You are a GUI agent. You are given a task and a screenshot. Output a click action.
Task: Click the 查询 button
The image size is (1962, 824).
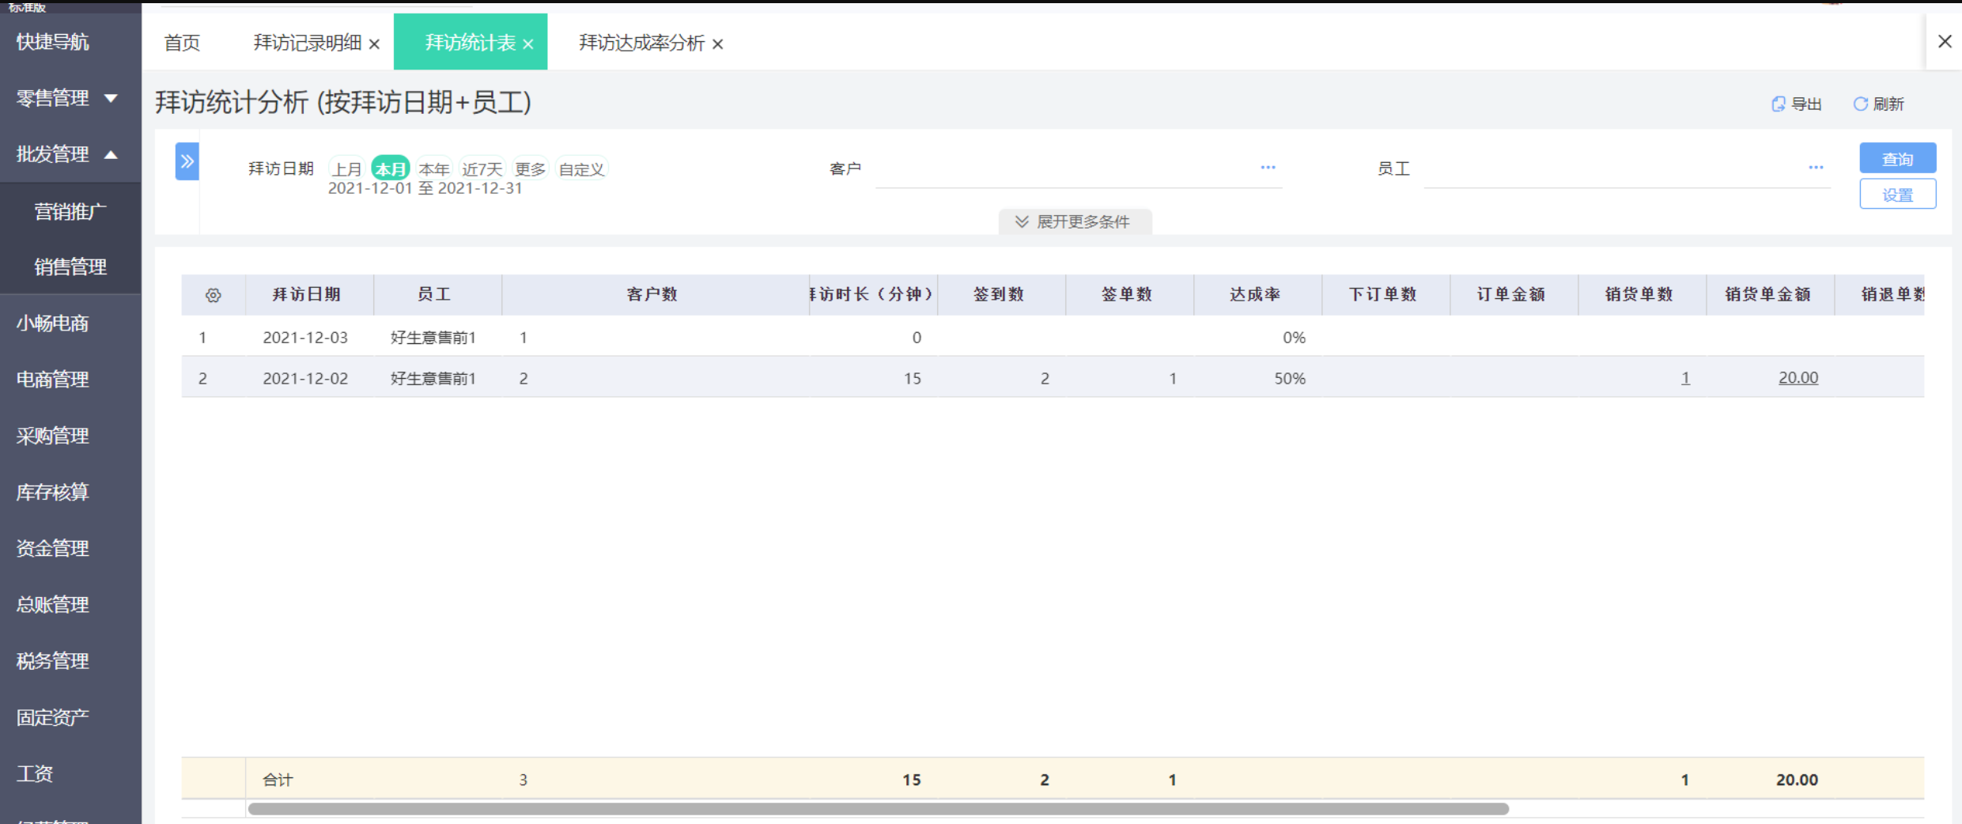(x=1896, y=158)
